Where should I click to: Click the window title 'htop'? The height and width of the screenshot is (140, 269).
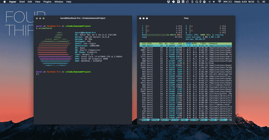click(x=186, y=18)
